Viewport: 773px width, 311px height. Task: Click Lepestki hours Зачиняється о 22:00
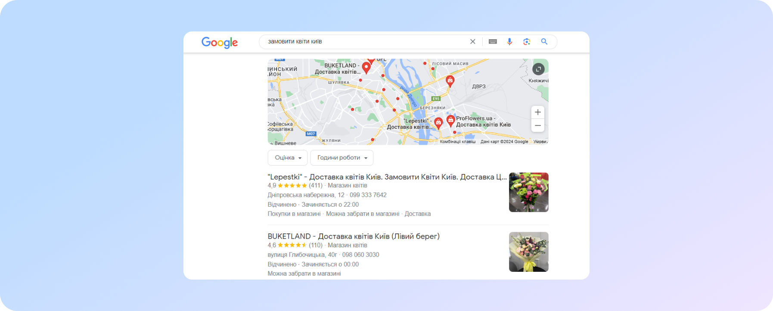[x=330, y=205]
